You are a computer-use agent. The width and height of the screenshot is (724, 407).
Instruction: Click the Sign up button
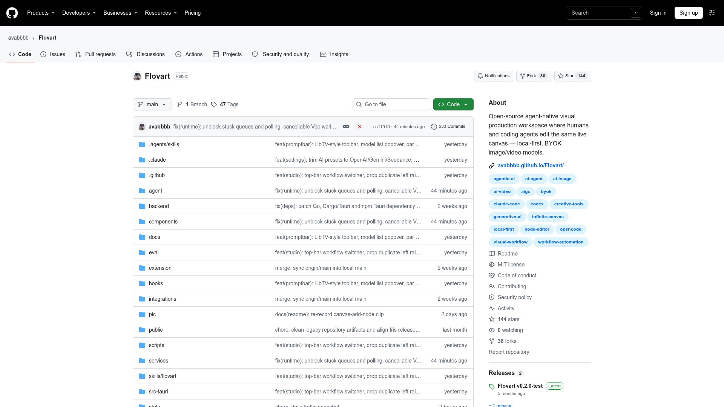[x=689, y=13]
